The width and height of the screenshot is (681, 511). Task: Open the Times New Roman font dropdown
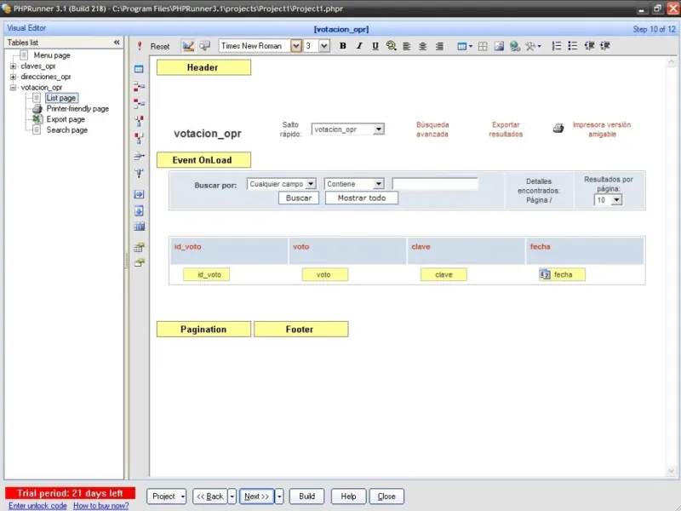point(296,46)
